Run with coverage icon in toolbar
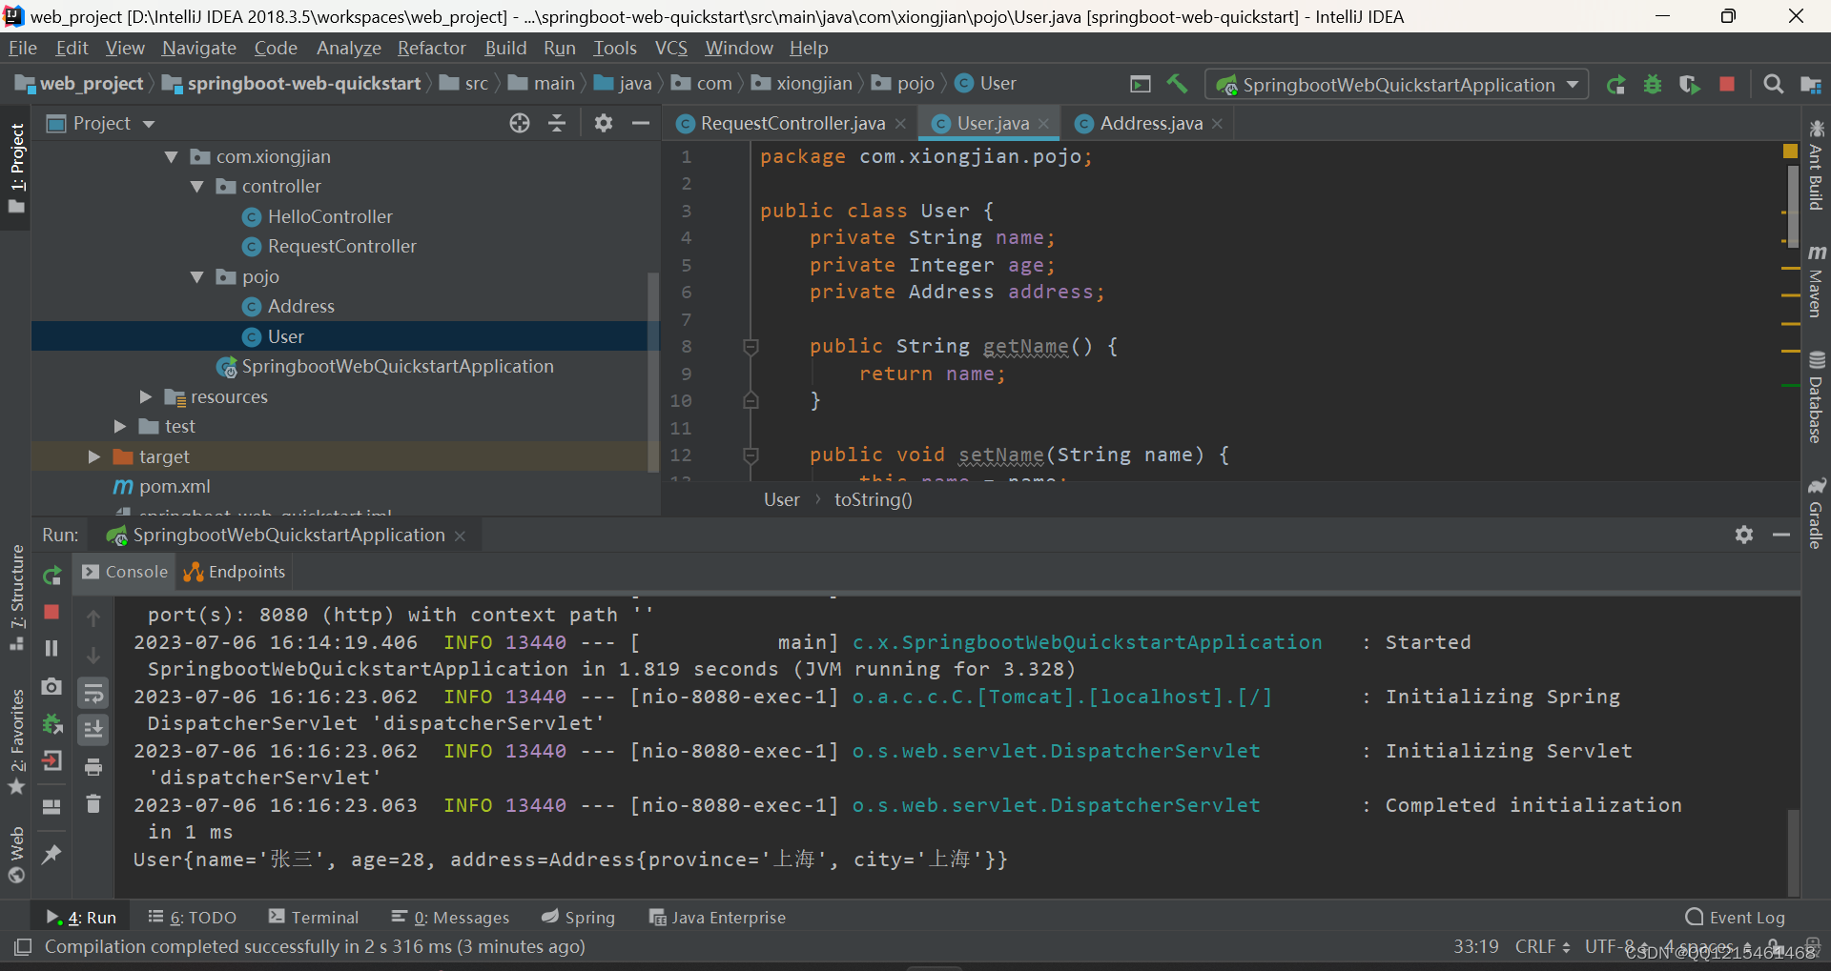The image size is (1831, 971). click(1689, 85)
